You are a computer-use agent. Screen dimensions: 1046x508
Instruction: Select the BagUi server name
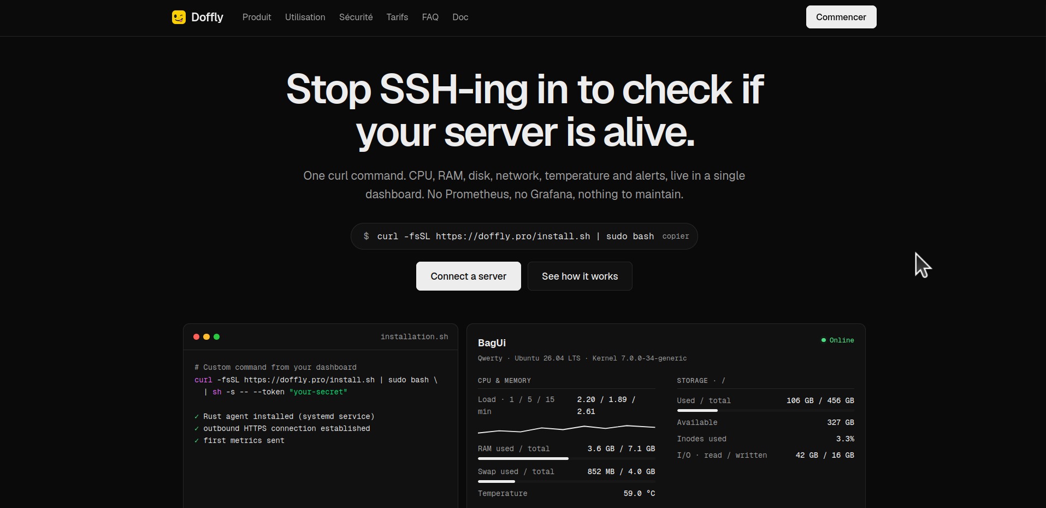(x=492, y=343)
